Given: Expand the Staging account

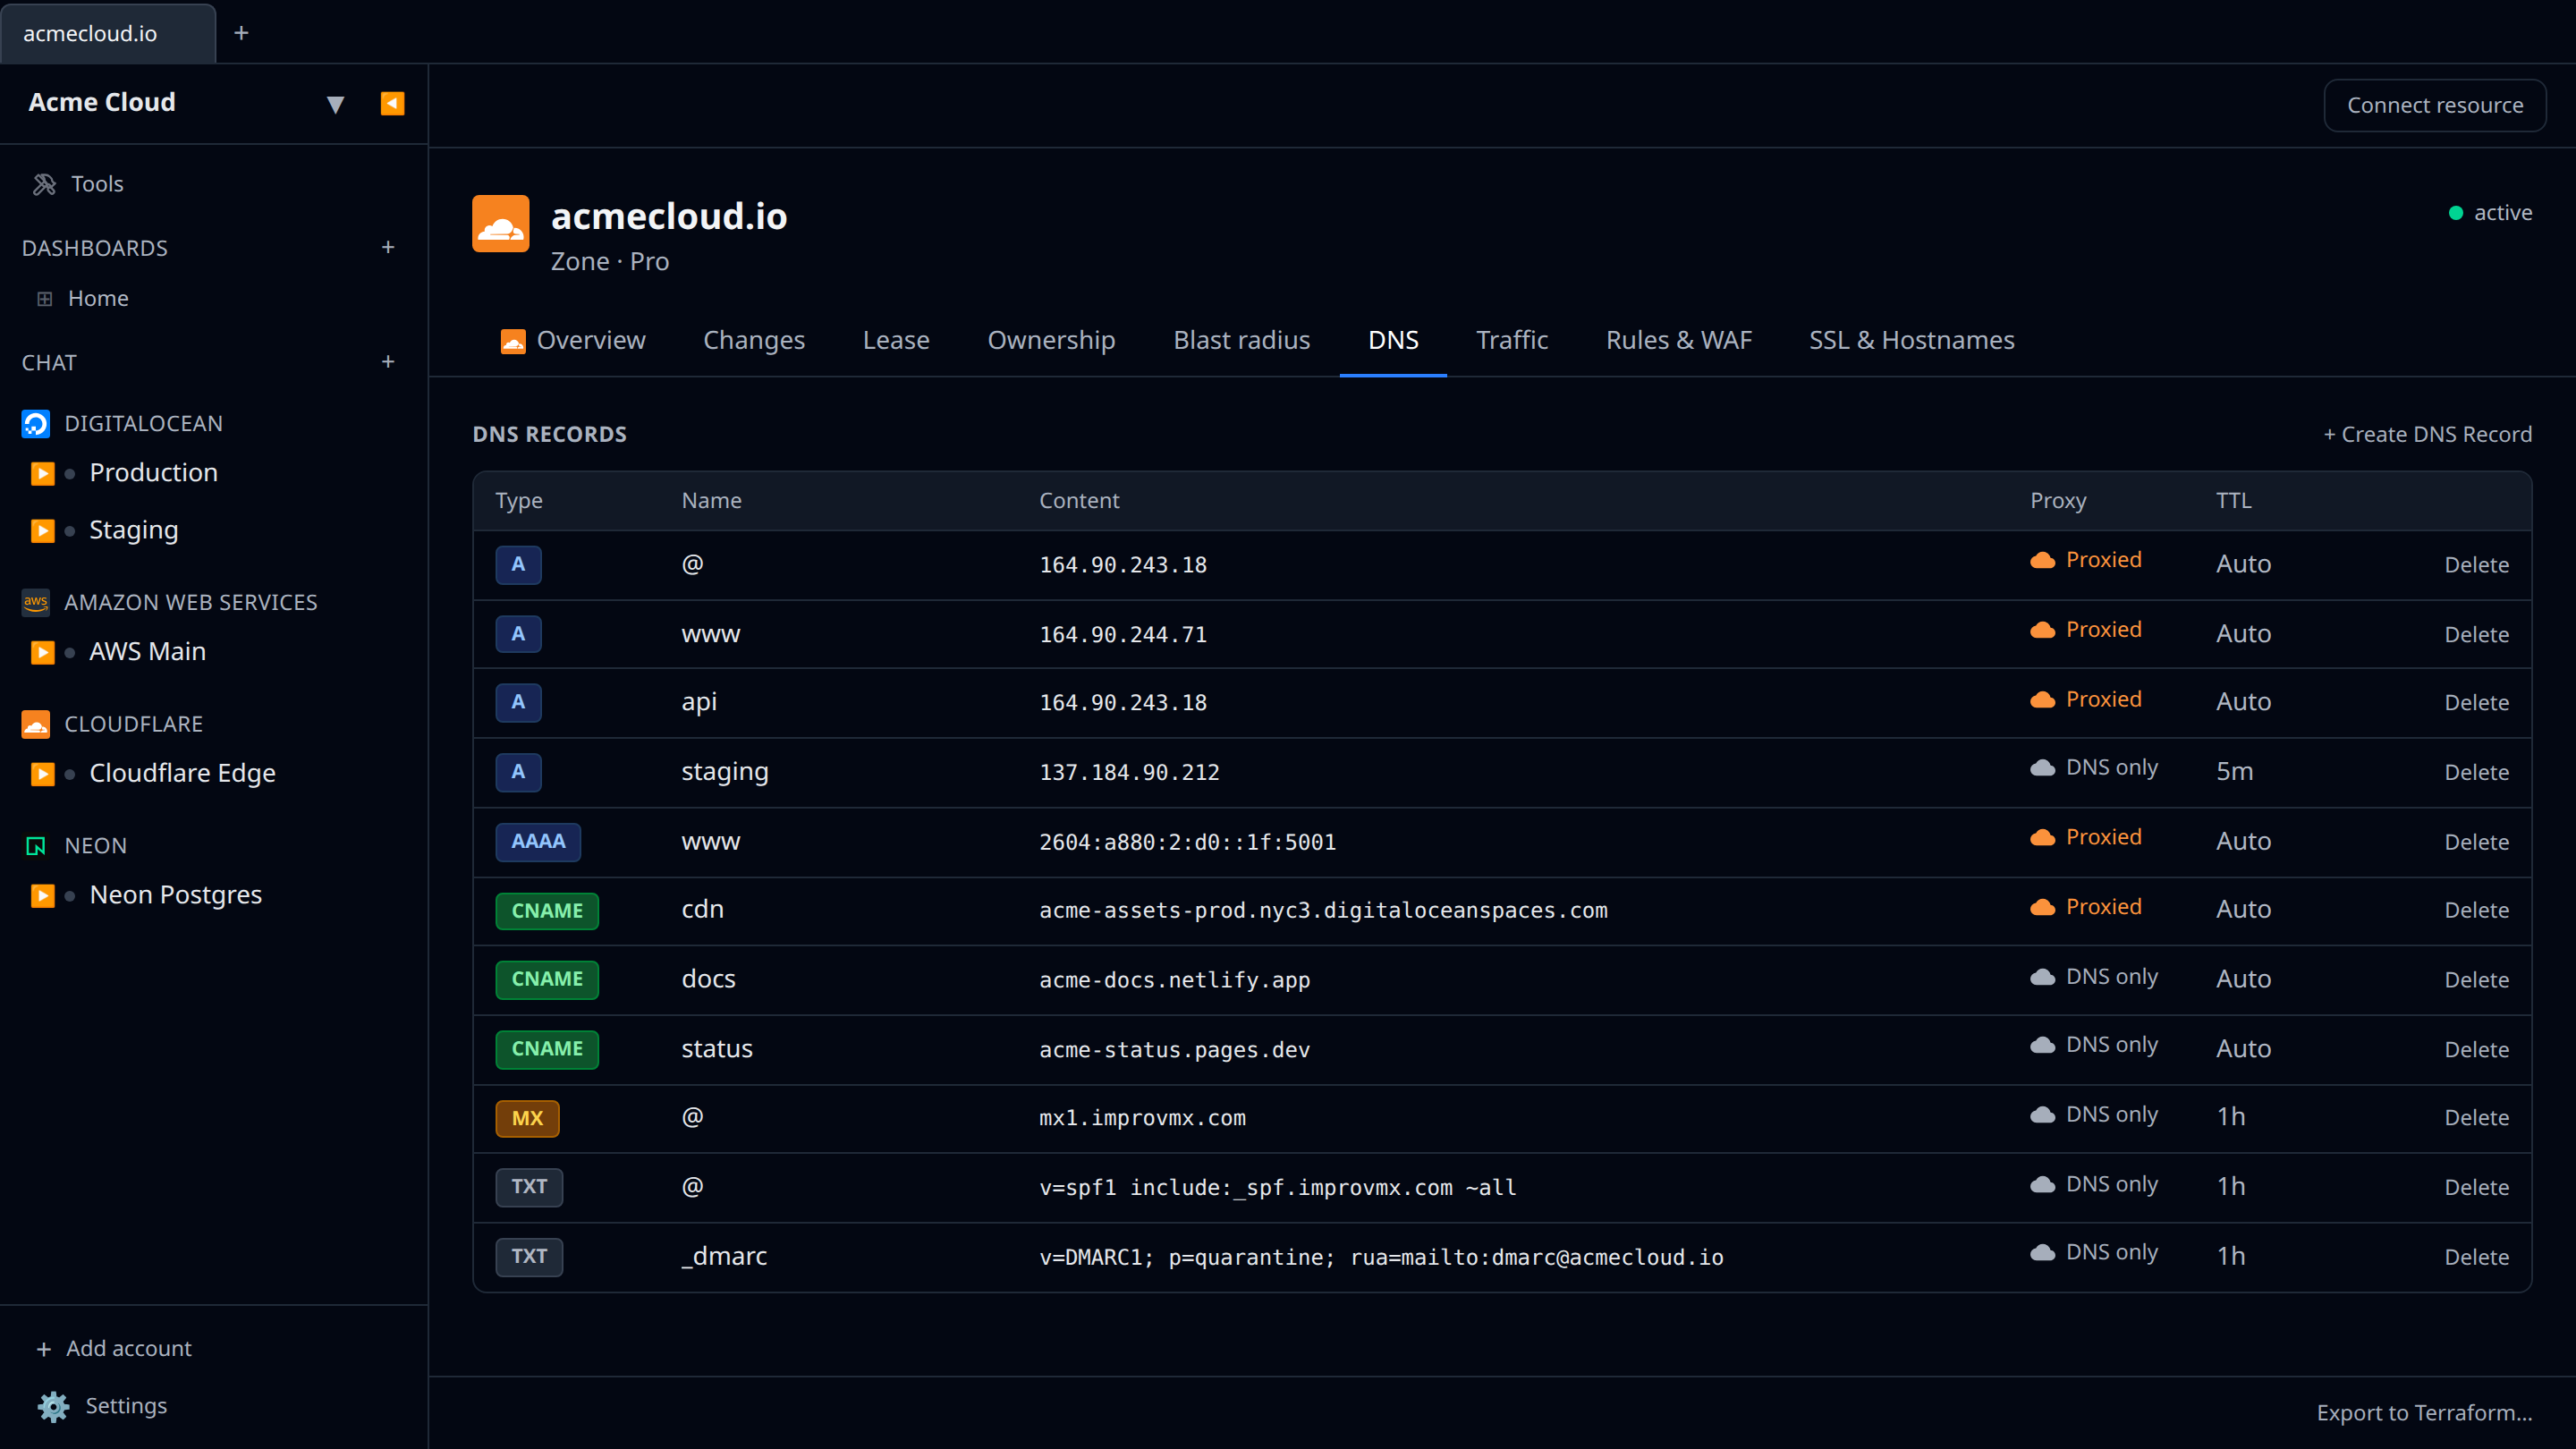Looking at the screenshot, I should pos(42,531).
